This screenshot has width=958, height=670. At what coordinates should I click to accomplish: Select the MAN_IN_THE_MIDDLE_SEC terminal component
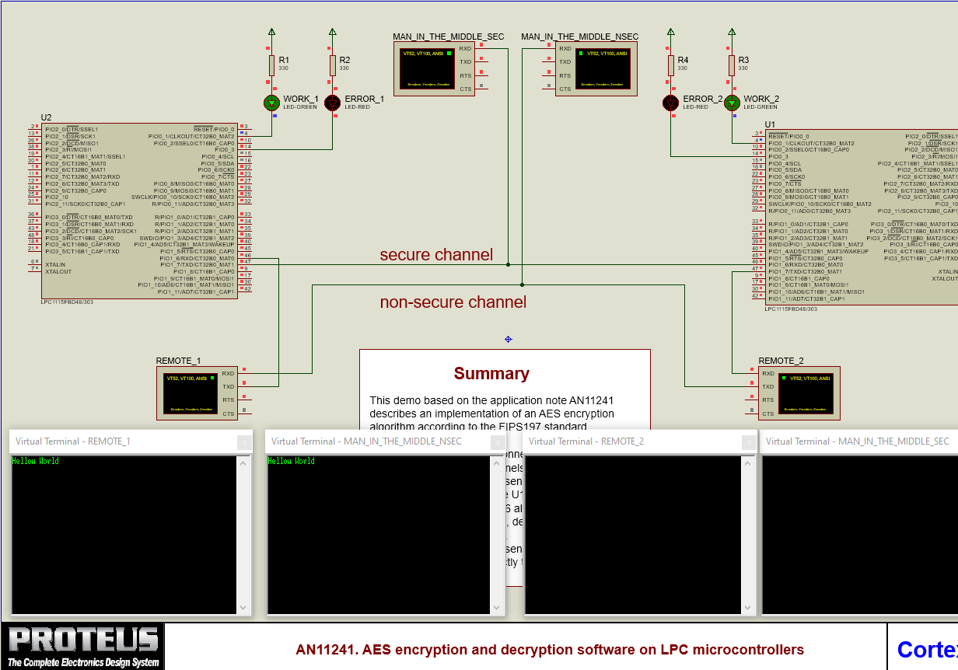coord(428,68)
